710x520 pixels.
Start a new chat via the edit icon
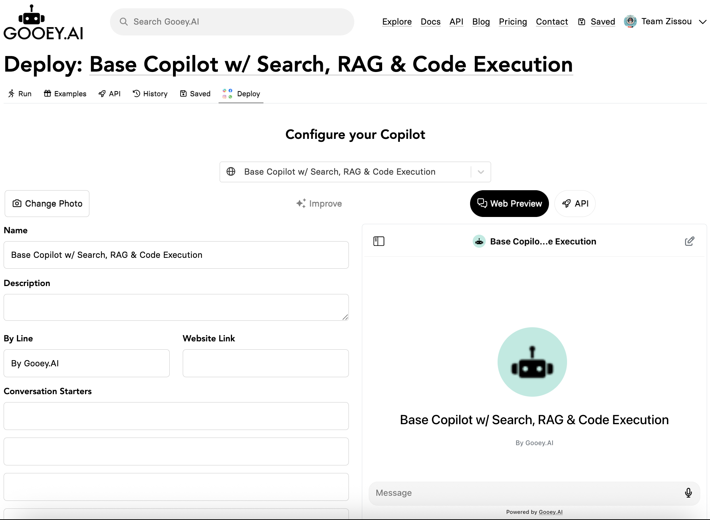[x=689, y=241]
